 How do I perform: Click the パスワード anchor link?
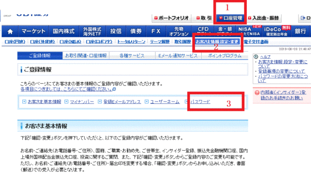click(x=200, y=102)
